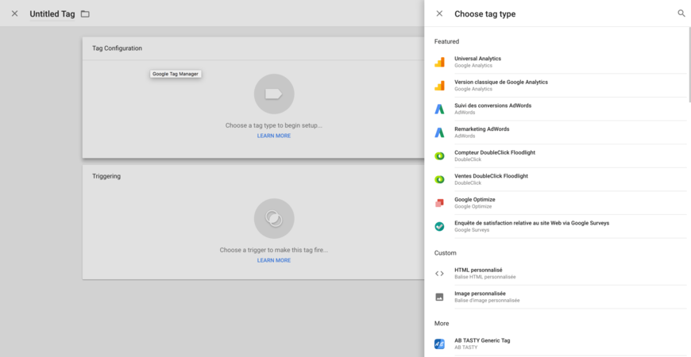Close the Untitled Tag editor
Viewport: 691px width, 357px height.
point(14,13)
